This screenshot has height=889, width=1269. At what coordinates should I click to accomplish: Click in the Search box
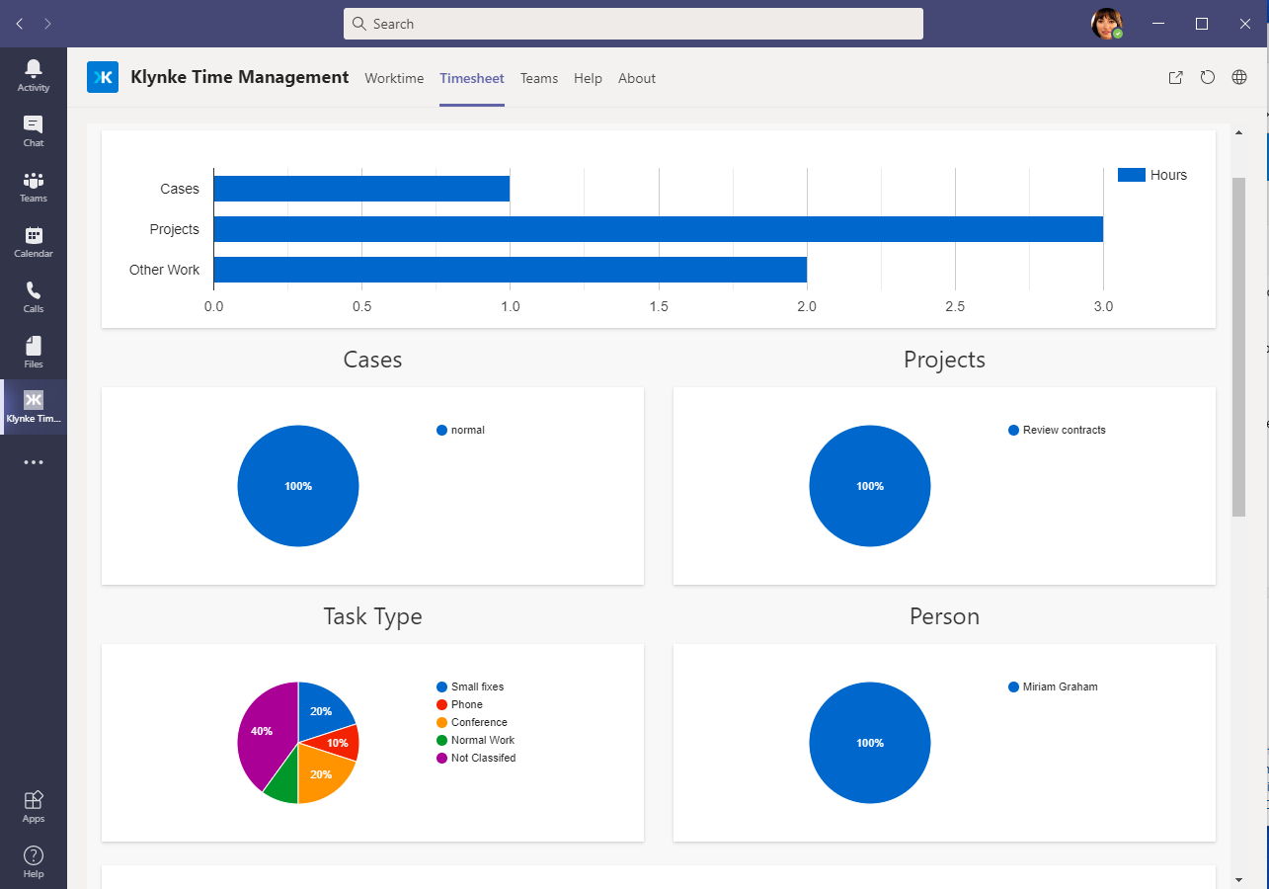(x=633, y=24)
